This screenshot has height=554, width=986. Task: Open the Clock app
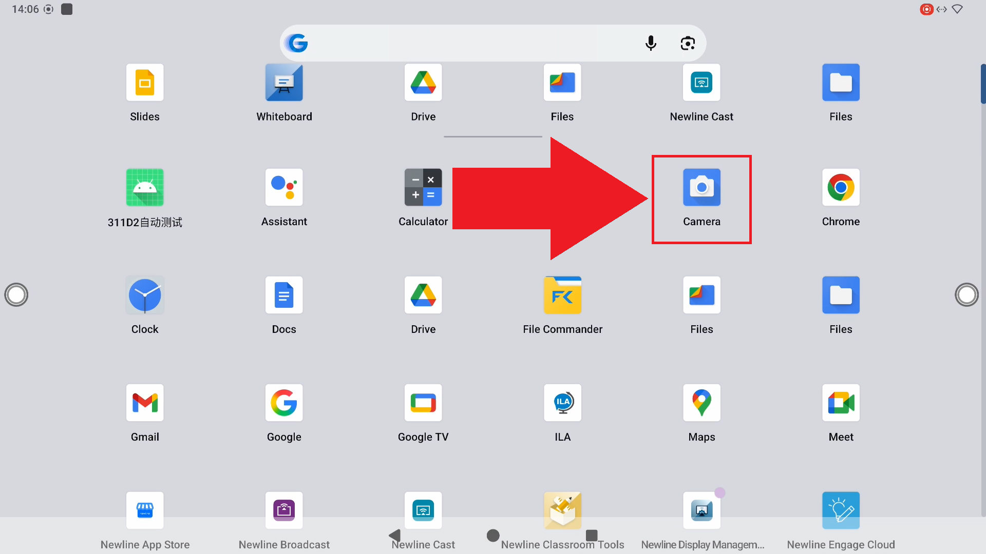pos(145,295)
